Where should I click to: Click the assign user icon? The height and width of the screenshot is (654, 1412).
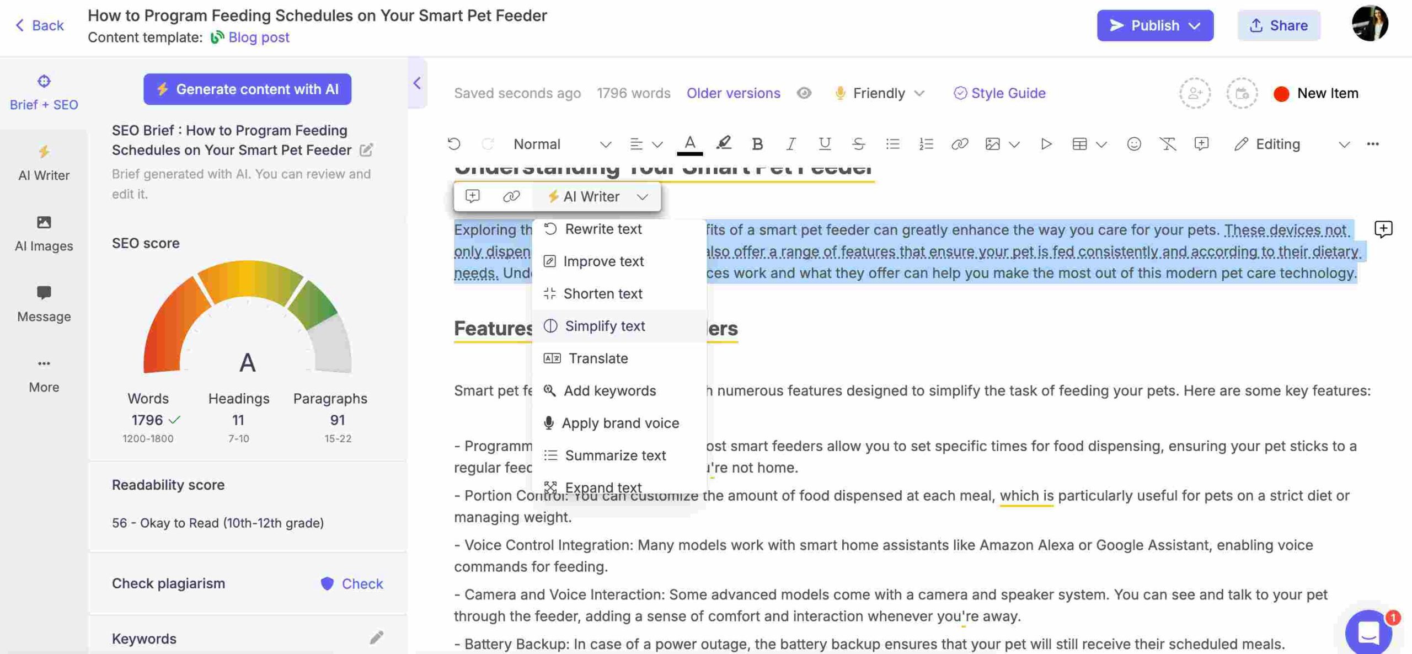click(1195, 93)
